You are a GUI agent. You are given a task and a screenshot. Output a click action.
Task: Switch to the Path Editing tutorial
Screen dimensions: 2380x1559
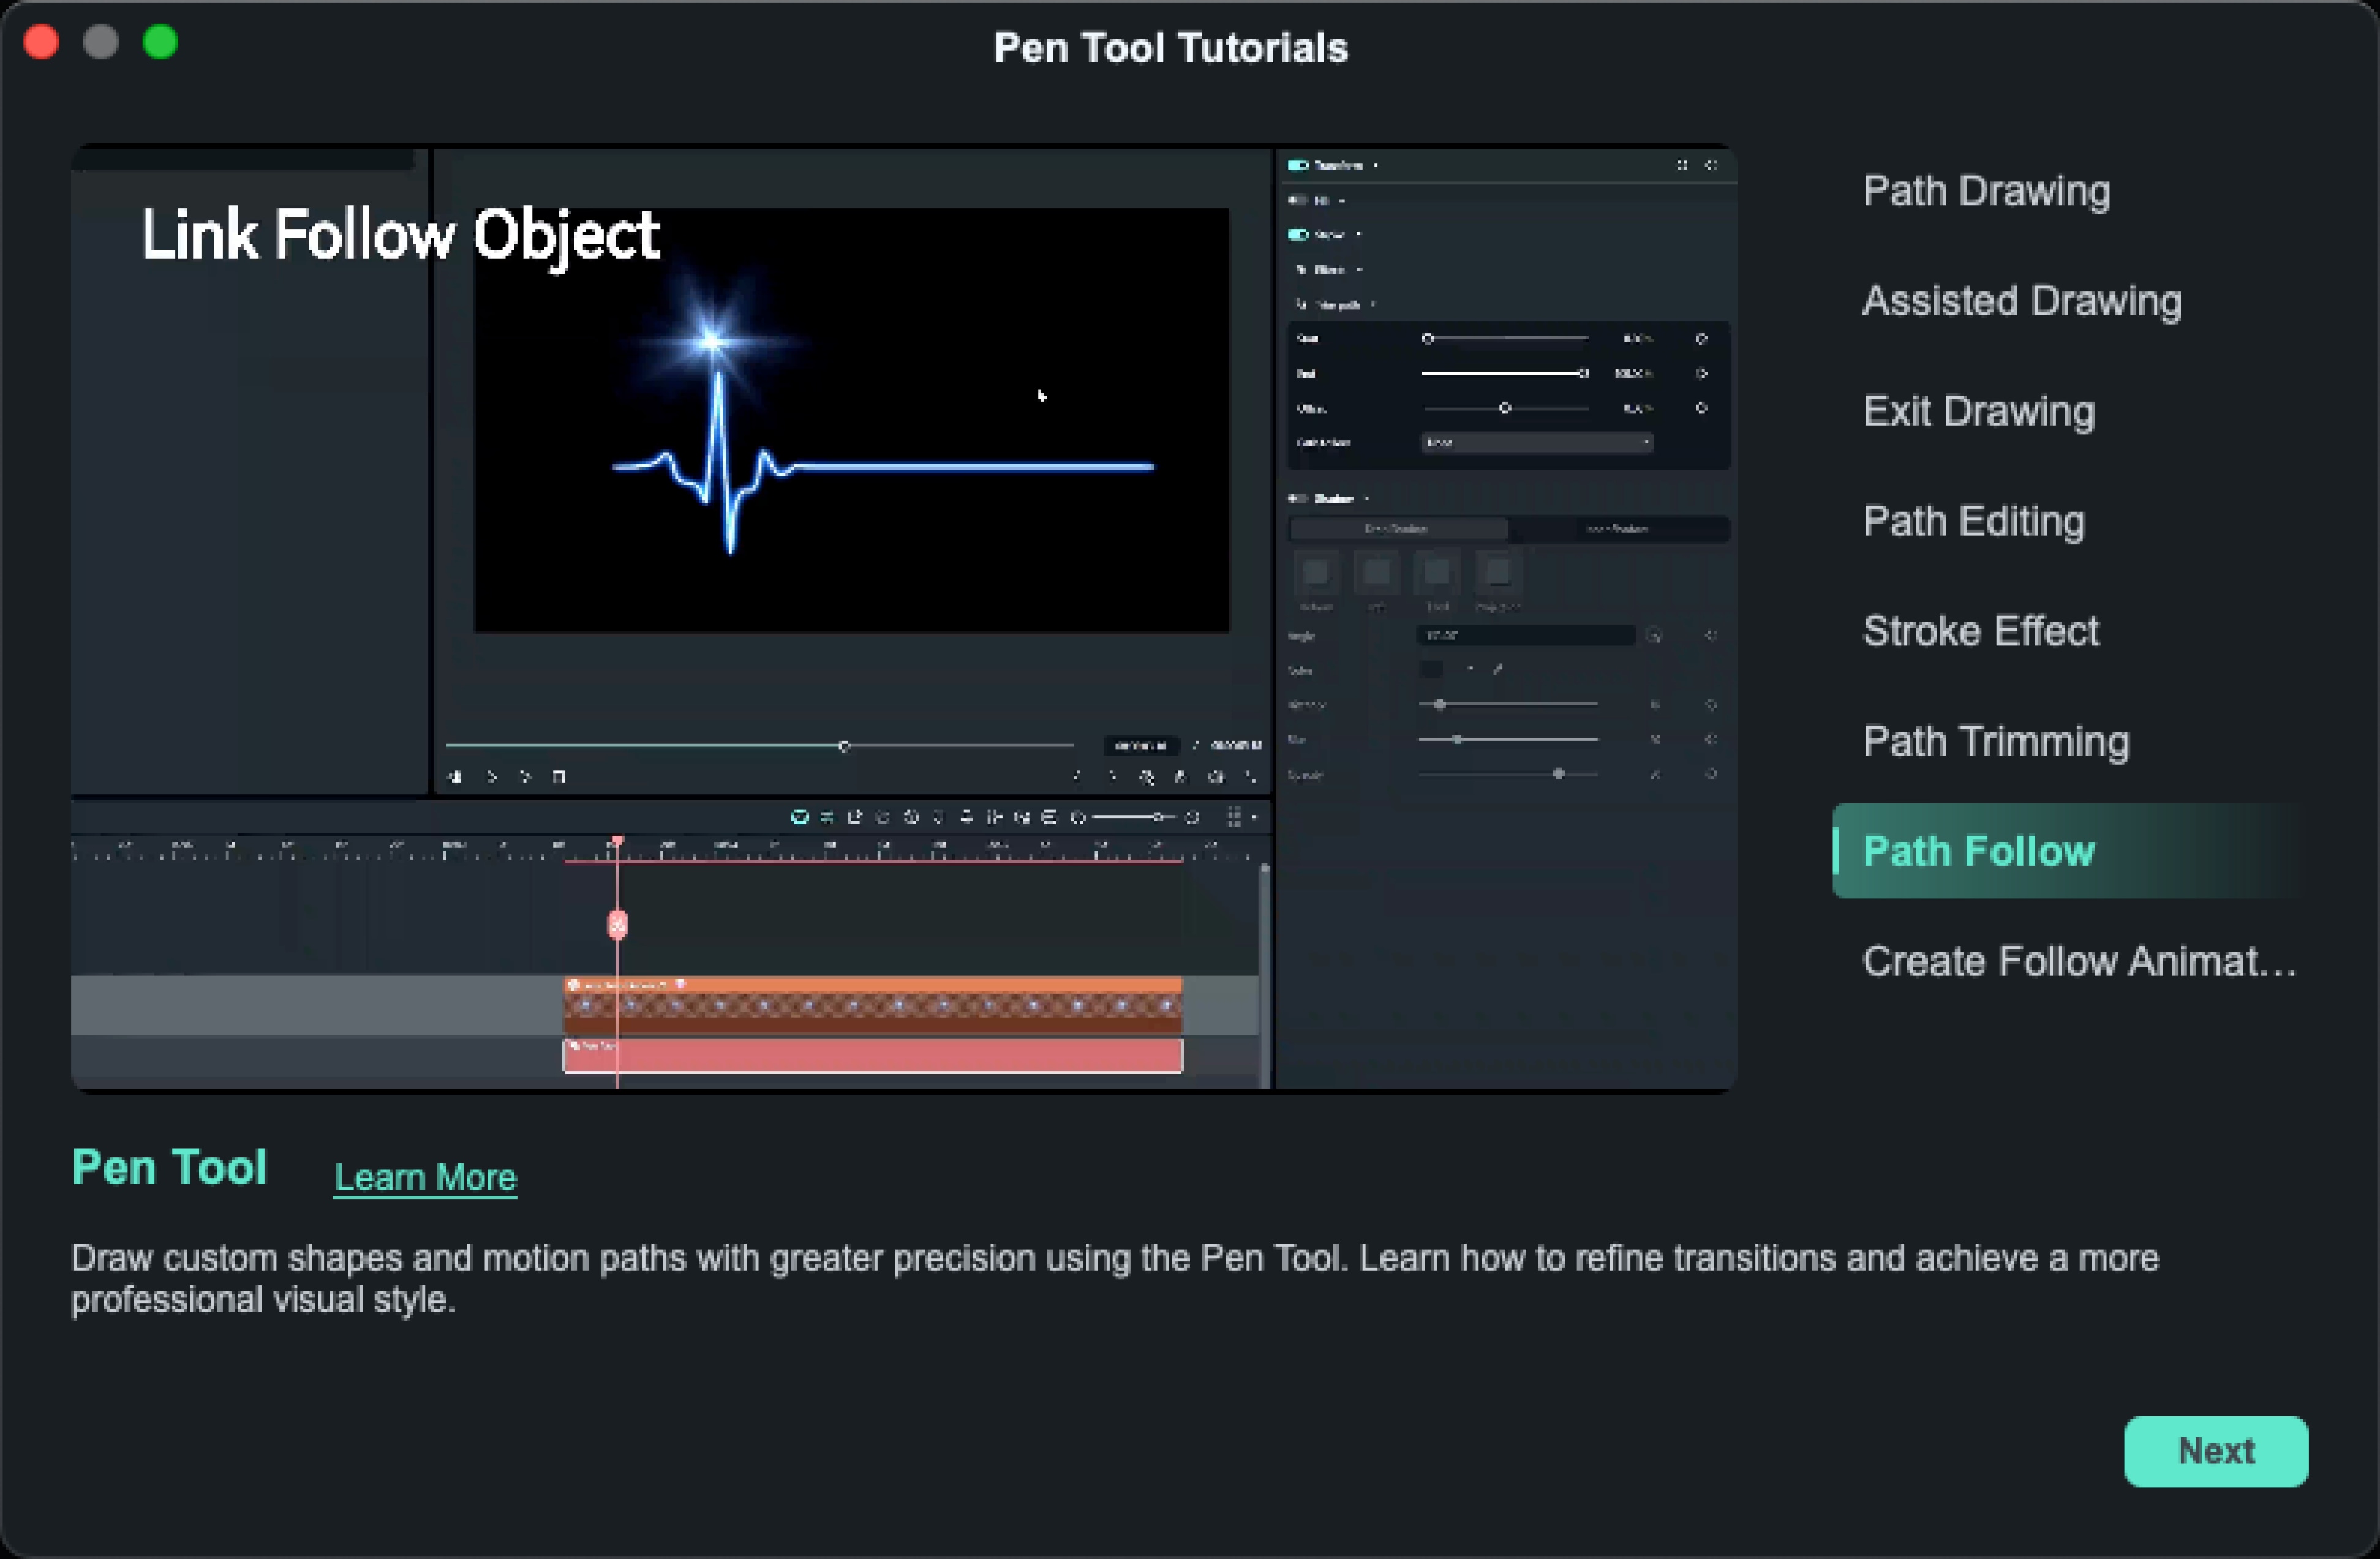click(x=1973, y=521)
